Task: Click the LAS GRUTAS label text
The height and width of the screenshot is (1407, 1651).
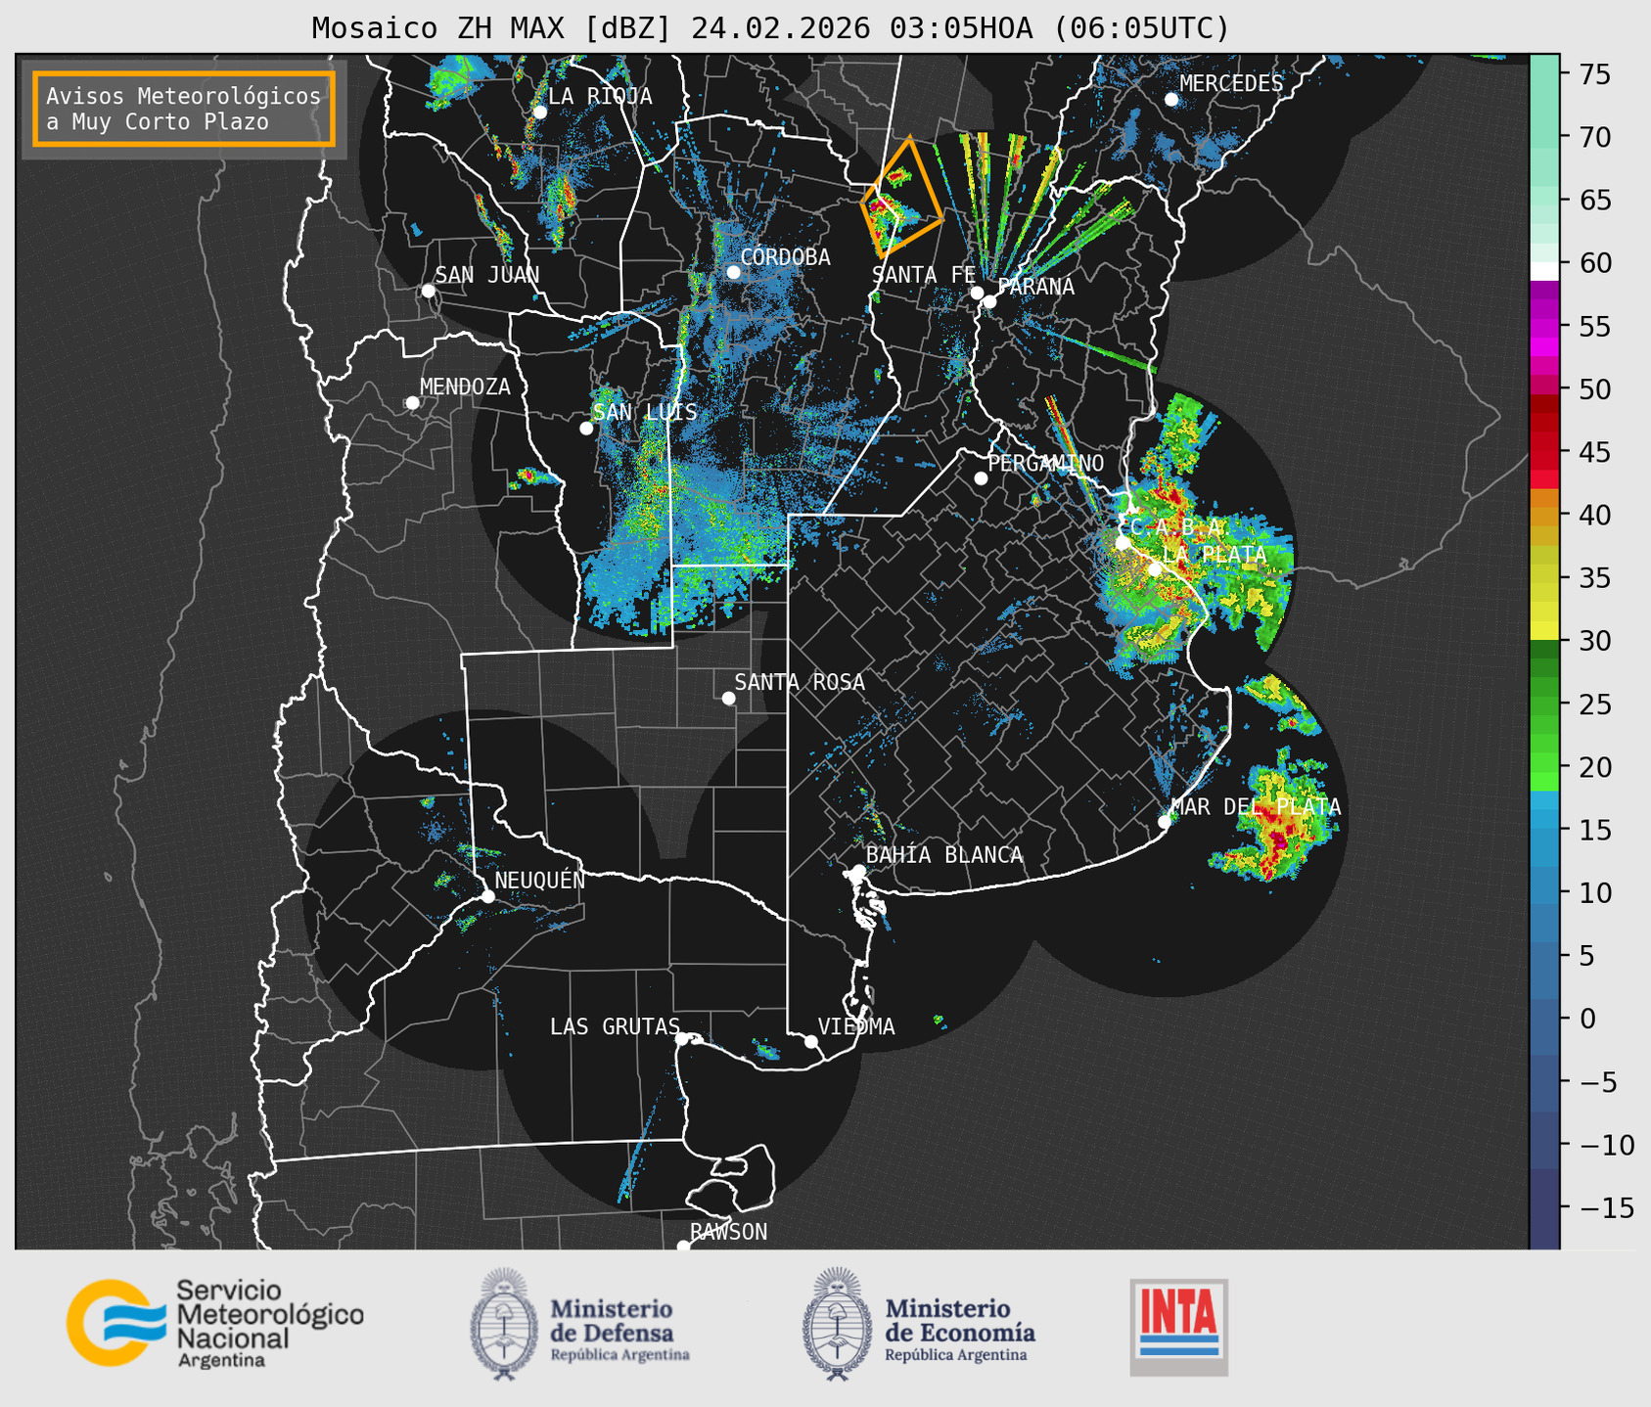Action: [x=615, y=1026]
